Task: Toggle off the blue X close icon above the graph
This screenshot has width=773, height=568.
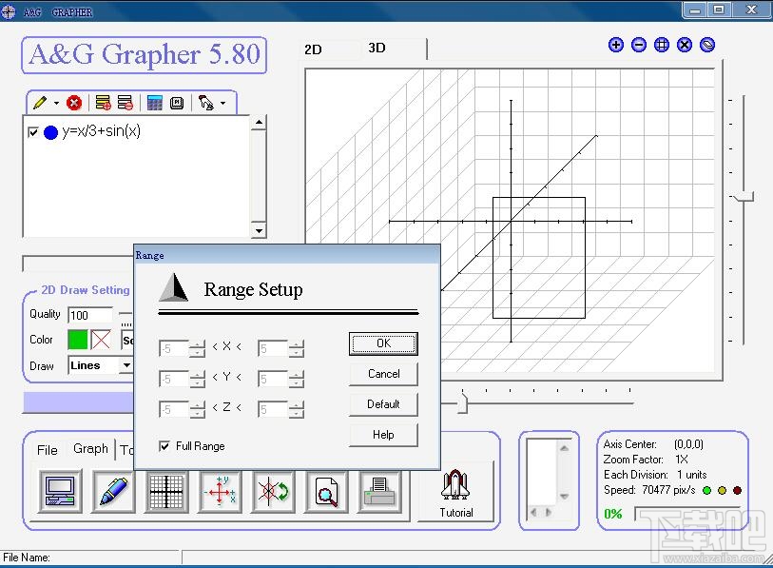Action: coord(684,44)
